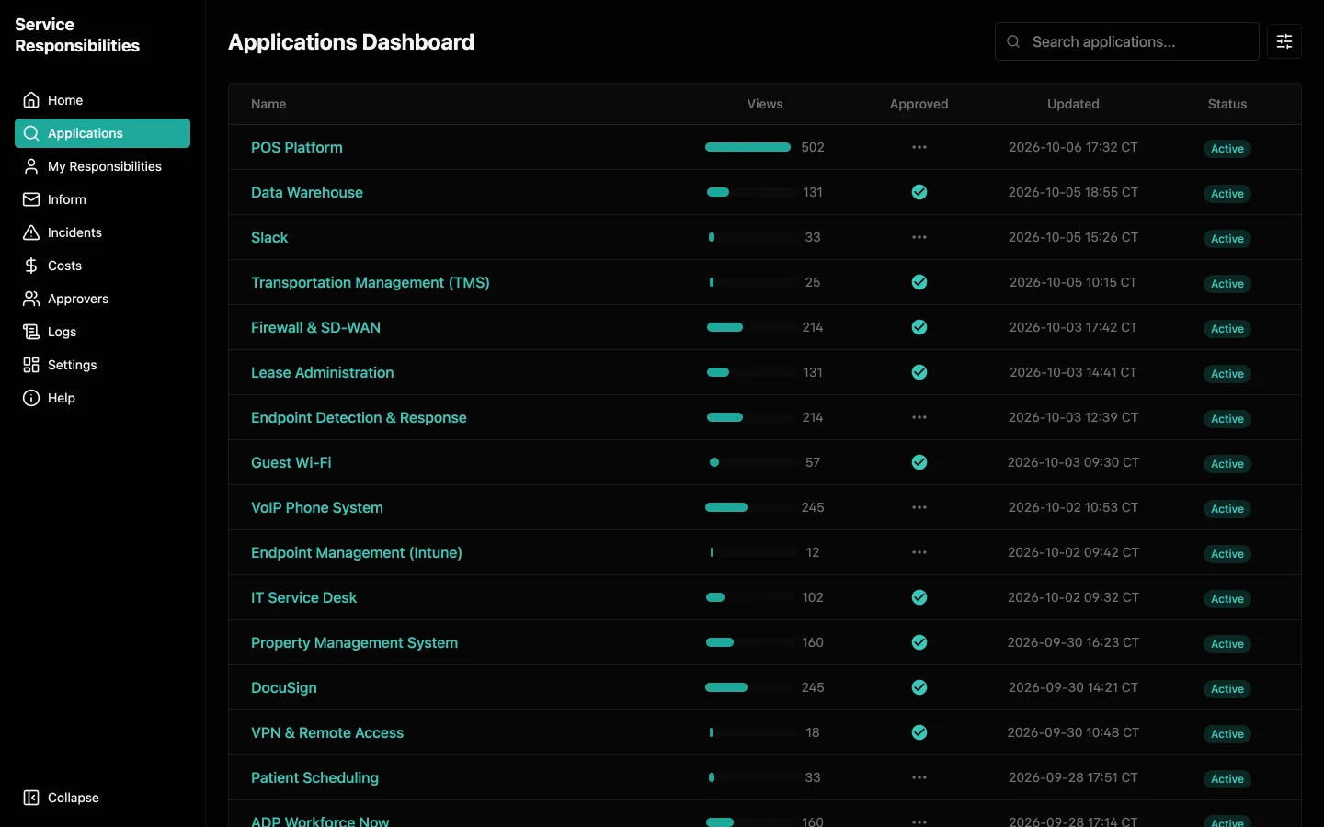Click the magnifier icon in search box
The width and height of the screenshot is (1324, 827).
[x=1013, y=41]
